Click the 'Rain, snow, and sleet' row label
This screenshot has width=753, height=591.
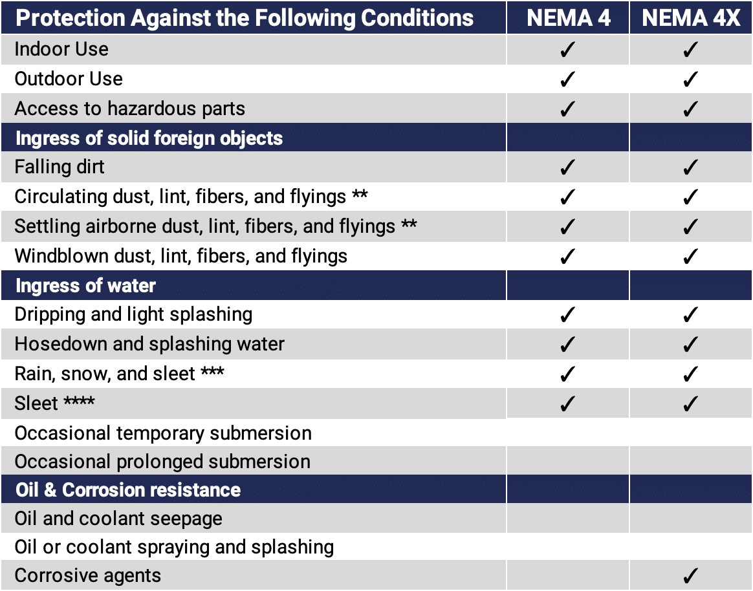coord(120,374)
